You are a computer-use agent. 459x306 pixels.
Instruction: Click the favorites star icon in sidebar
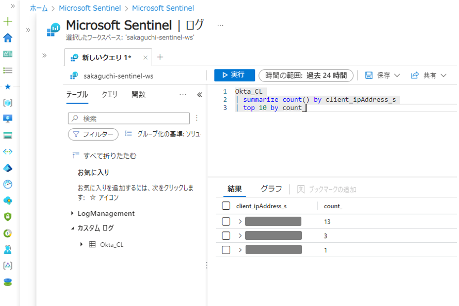coord(7,86)
